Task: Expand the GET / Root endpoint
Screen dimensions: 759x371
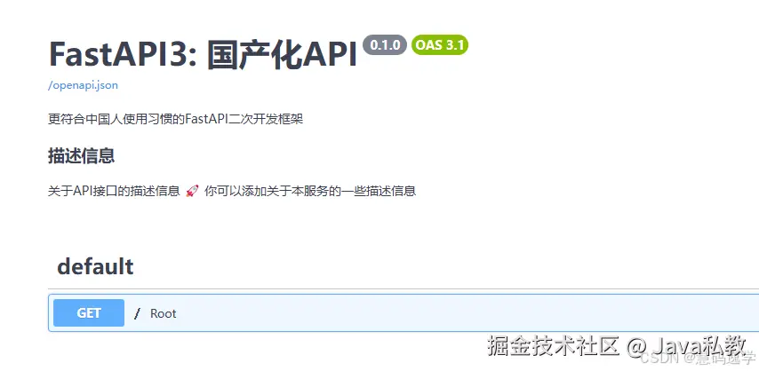Action: pyautogui.click(x=403, y=313)
